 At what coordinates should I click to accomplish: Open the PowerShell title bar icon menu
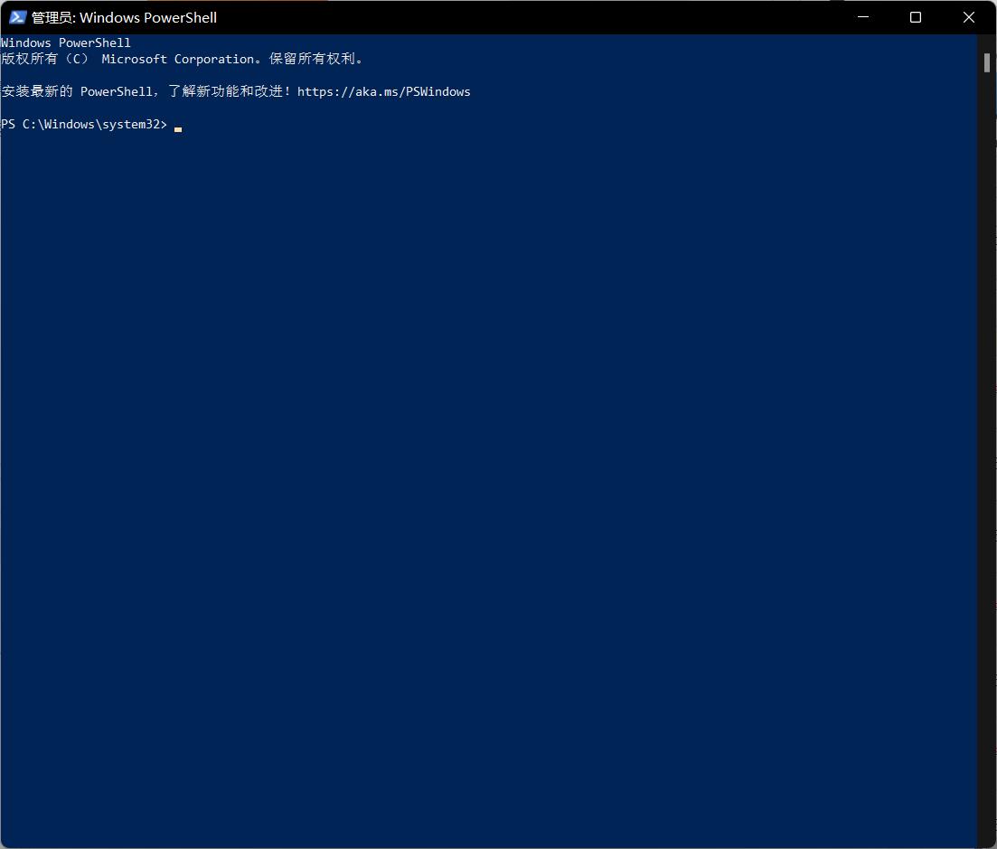click(x=17, y=17)
